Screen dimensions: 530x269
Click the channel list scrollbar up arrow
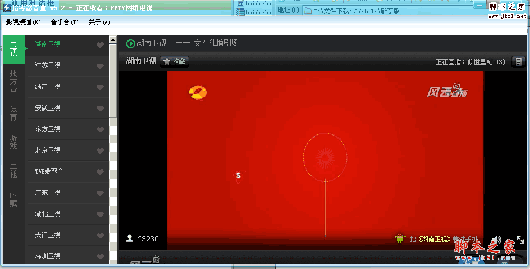113,40
